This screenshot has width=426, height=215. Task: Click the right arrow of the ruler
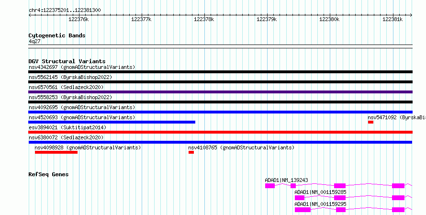pos(411,15)
